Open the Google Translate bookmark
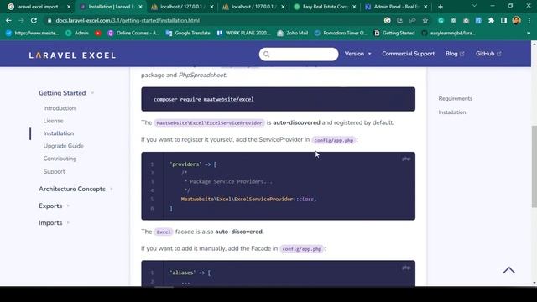 coord(188,34)
